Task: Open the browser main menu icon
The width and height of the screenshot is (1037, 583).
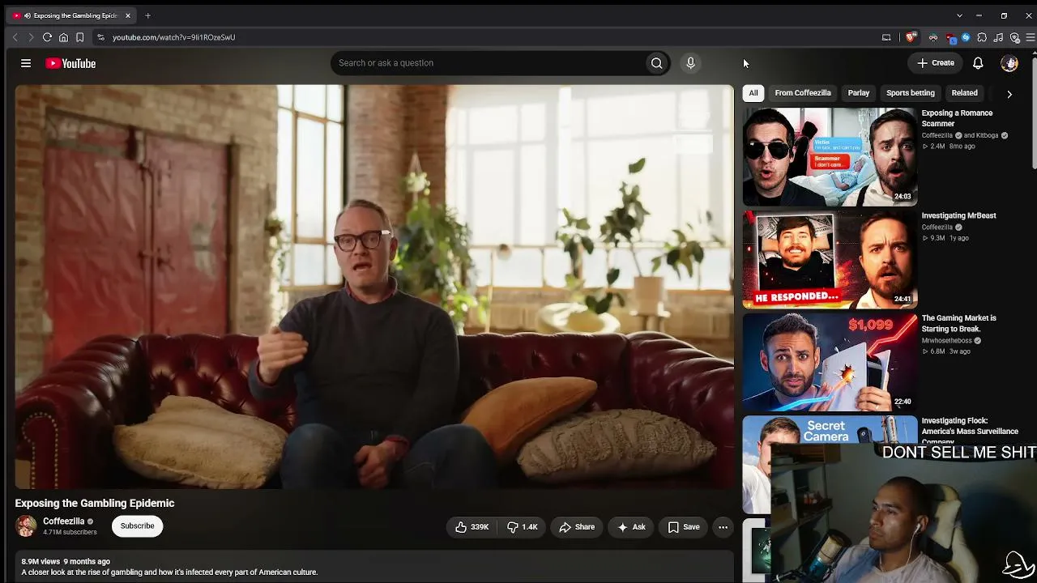Action: 1031,37
